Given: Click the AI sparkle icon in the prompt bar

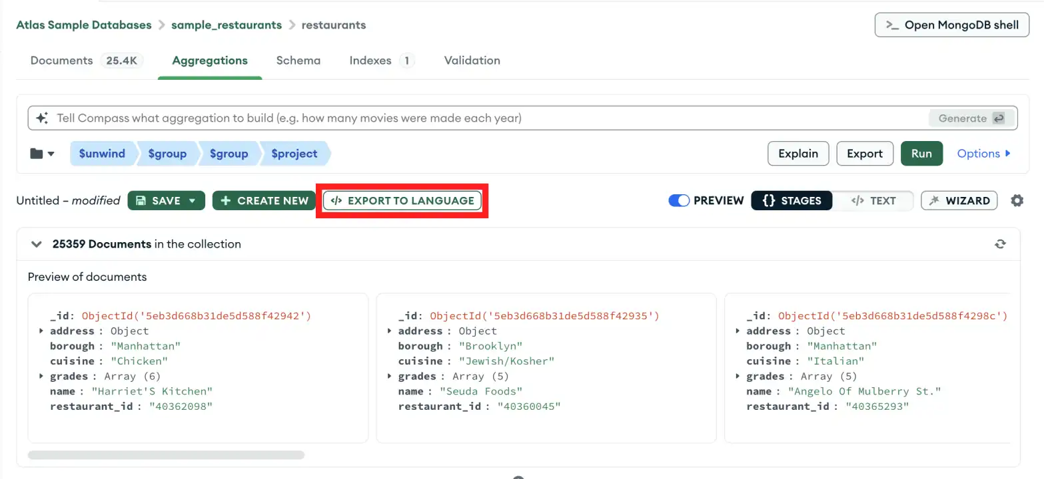Looking at the screenshot, I should pos(41,118).
